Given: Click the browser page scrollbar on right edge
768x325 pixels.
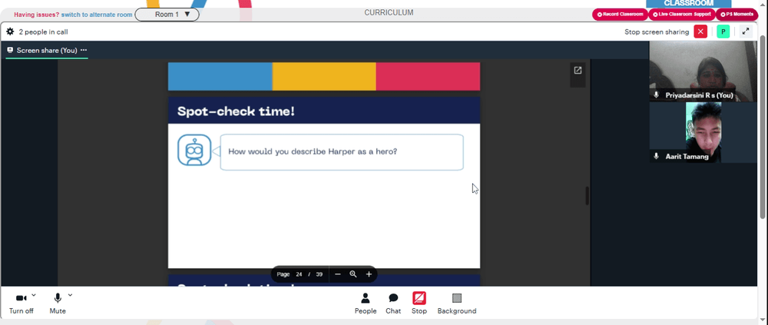Looking at the screenshot, I should click(762, 128).
